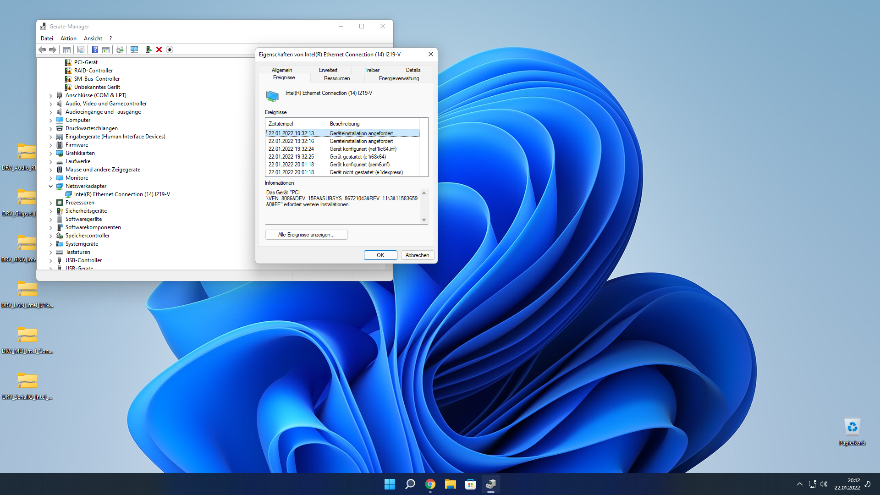Click the Abbrechen button
The image size is (880, 495).
click(417, 255)
